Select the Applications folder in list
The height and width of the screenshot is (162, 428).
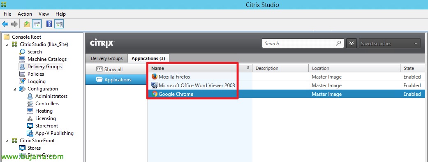pyautogui.click(x=116, y=80)
